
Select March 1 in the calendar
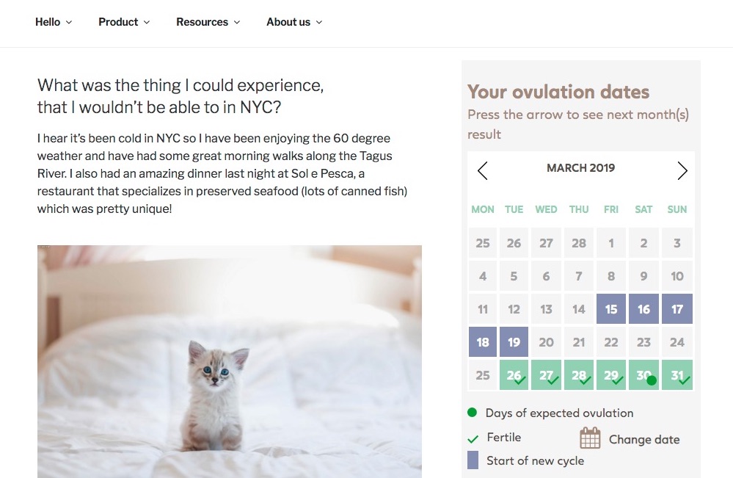pos(611,243)
